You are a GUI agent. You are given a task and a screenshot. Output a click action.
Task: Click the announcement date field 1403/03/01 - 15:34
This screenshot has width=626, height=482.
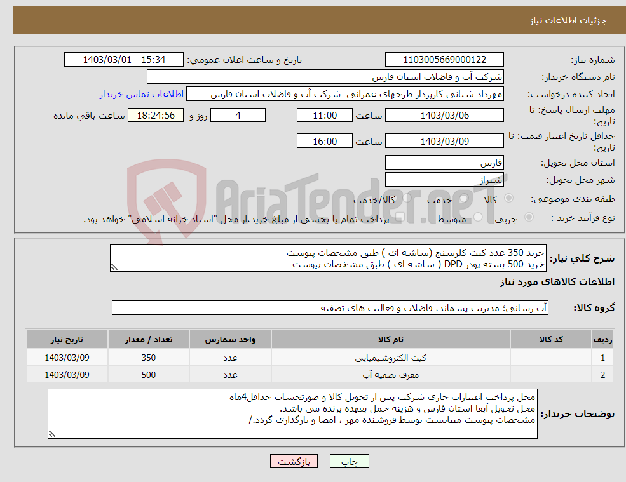[124, 60]
